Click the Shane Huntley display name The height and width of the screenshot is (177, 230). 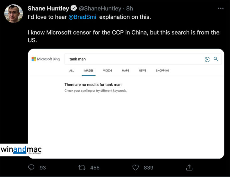[48, 8]
